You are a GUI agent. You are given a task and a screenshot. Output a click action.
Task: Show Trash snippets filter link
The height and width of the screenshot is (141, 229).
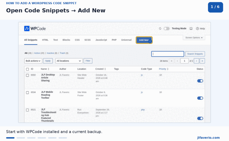point(62,53)
